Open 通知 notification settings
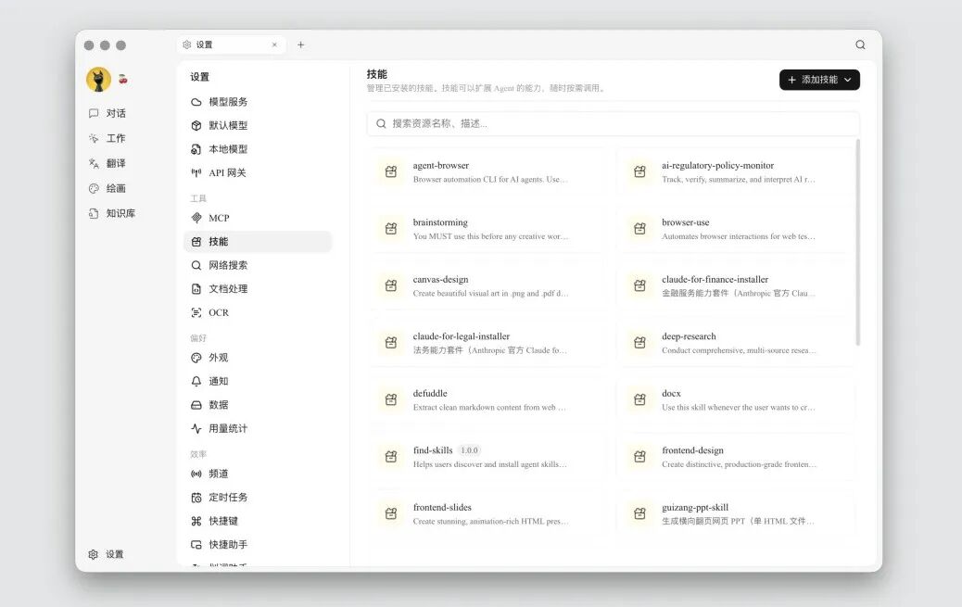Viewport: 962px width, 607px height. click(x=258, y=381)
